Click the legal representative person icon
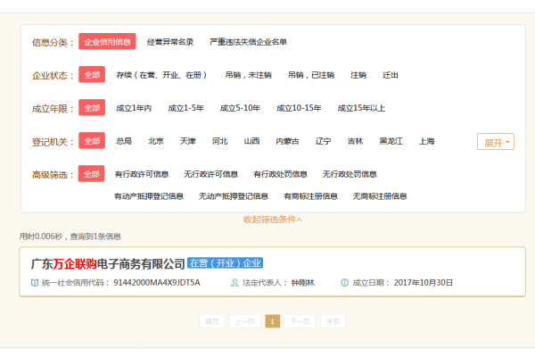Screen dimensions: 535x357 click(x=235, y=283)
